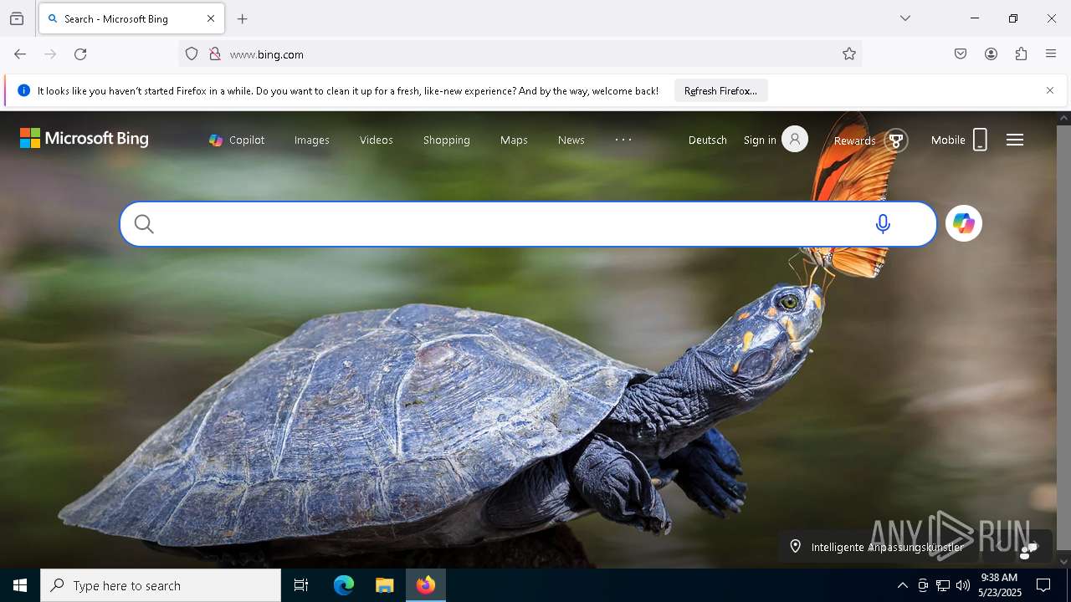Go to Bing Images

click(312, 140)
